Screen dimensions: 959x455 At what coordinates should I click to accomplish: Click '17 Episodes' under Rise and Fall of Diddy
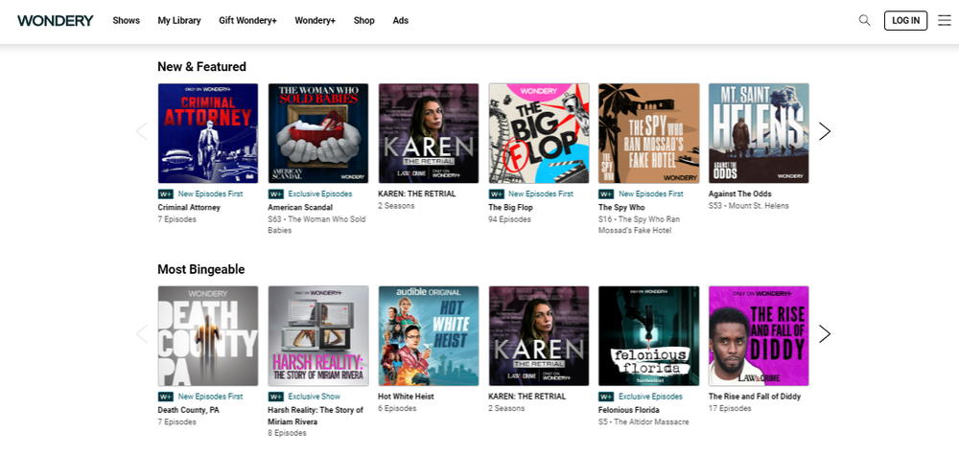pyautogui.click(x=730, y=408)
